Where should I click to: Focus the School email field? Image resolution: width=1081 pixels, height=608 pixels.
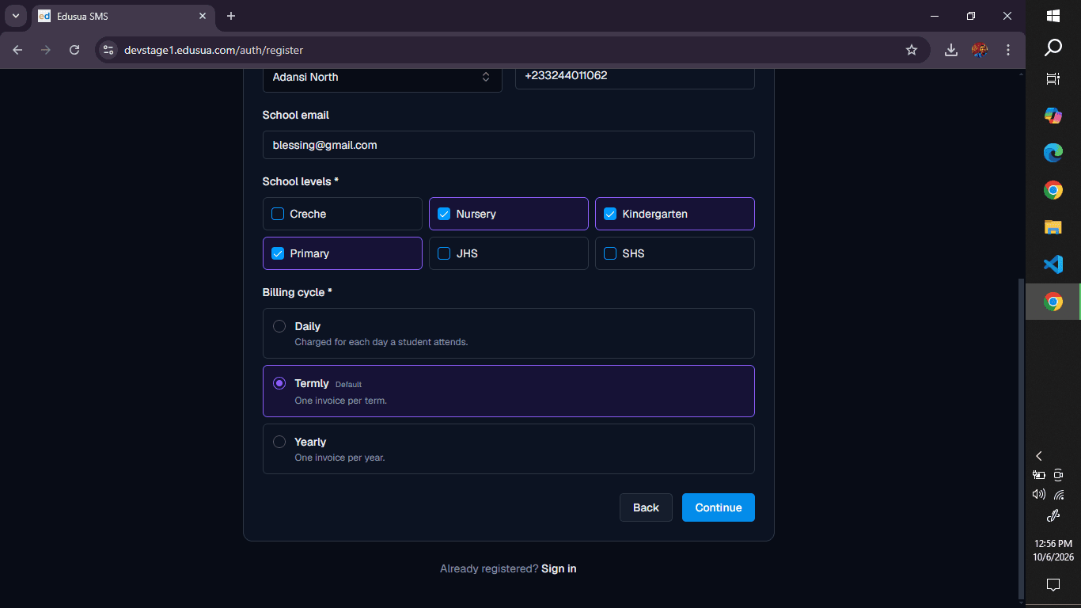tap(509, 145)
